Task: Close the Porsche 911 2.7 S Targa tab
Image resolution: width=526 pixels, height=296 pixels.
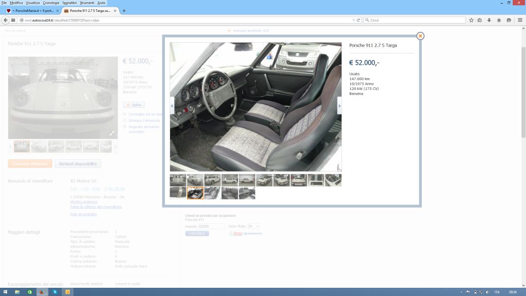Action: click(x=115, y=11)
